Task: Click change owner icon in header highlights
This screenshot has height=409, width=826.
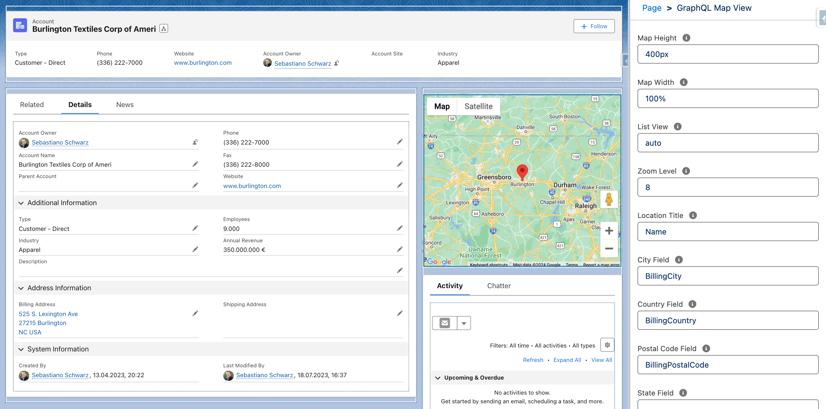Action: coord(336,63)
